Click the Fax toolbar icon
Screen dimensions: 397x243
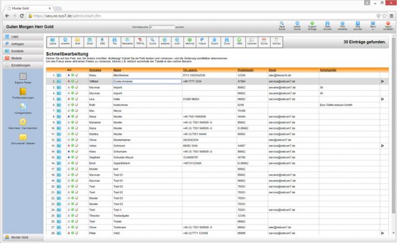click(x=115, y=42)
